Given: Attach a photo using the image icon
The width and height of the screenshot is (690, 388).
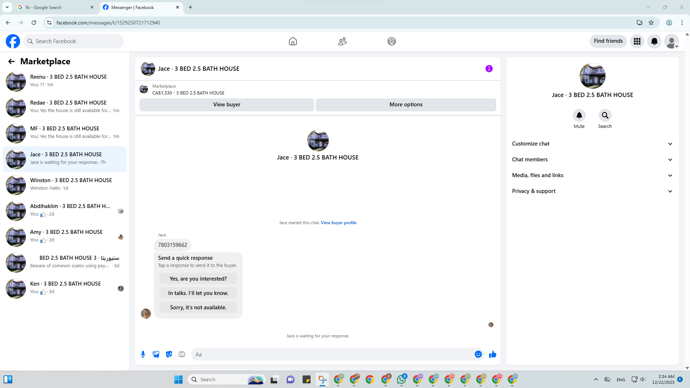Looking at the screenshot, I should [x=156, y=354].
